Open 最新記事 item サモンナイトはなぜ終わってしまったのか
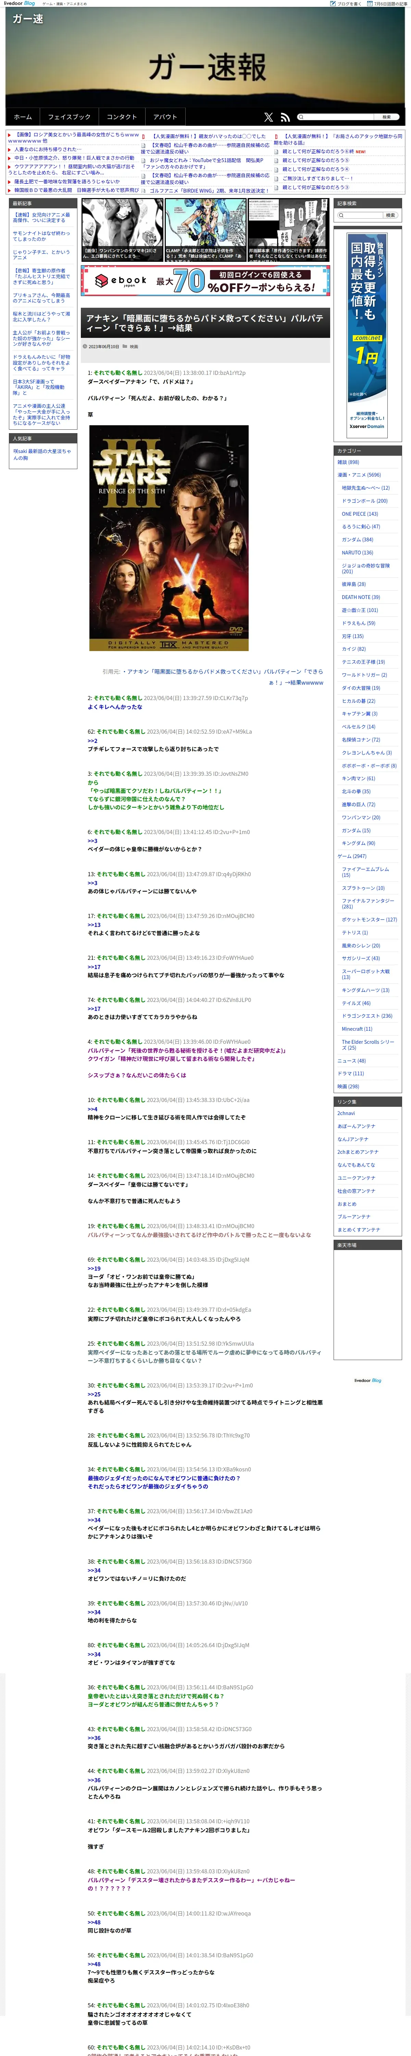Image resolution: width=411 pixels, height=2056 pixels. coord(41,236)
